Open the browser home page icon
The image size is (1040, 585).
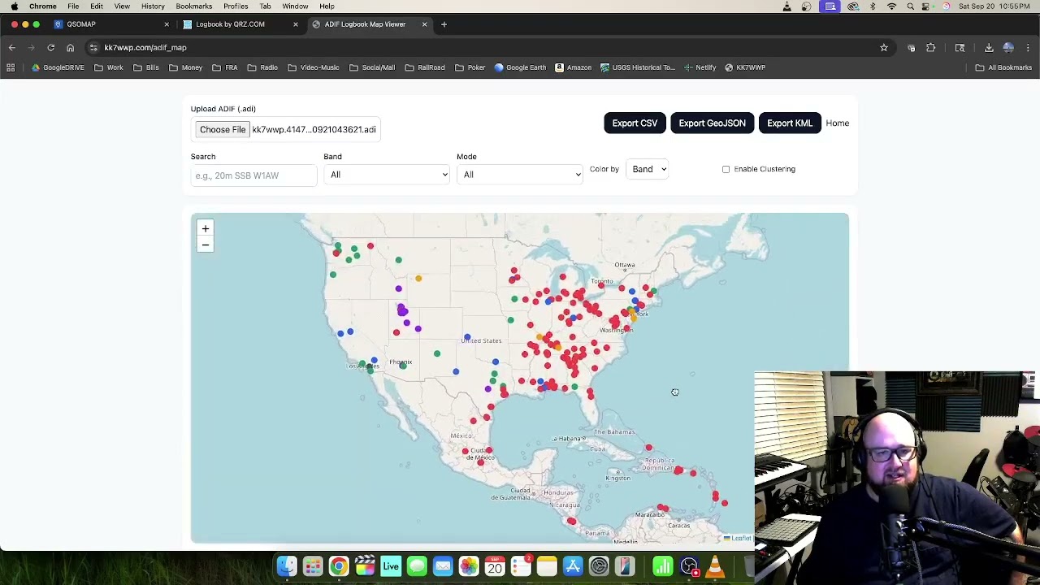pos(70,48)
